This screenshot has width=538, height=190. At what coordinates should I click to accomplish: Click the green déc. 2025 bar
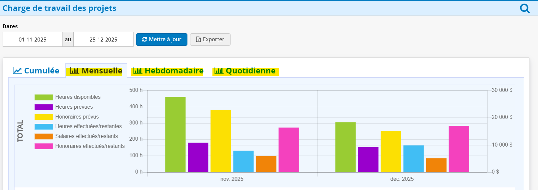(x=345, y=147)
